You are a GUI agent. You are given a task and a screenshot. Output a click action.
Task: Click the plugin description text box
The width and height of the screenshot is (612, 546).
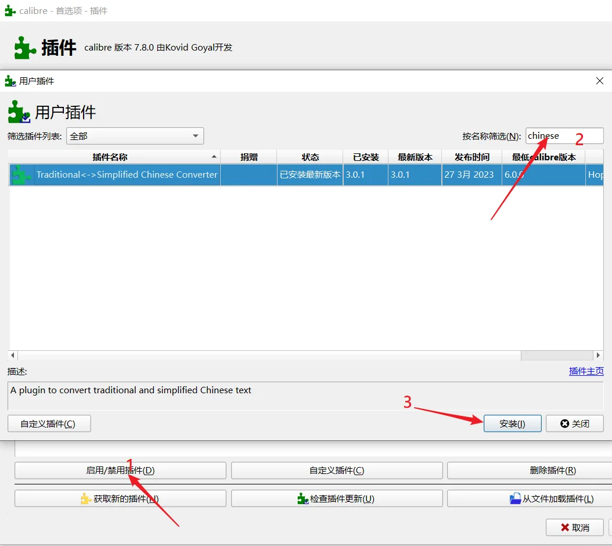tap(305, 396)
